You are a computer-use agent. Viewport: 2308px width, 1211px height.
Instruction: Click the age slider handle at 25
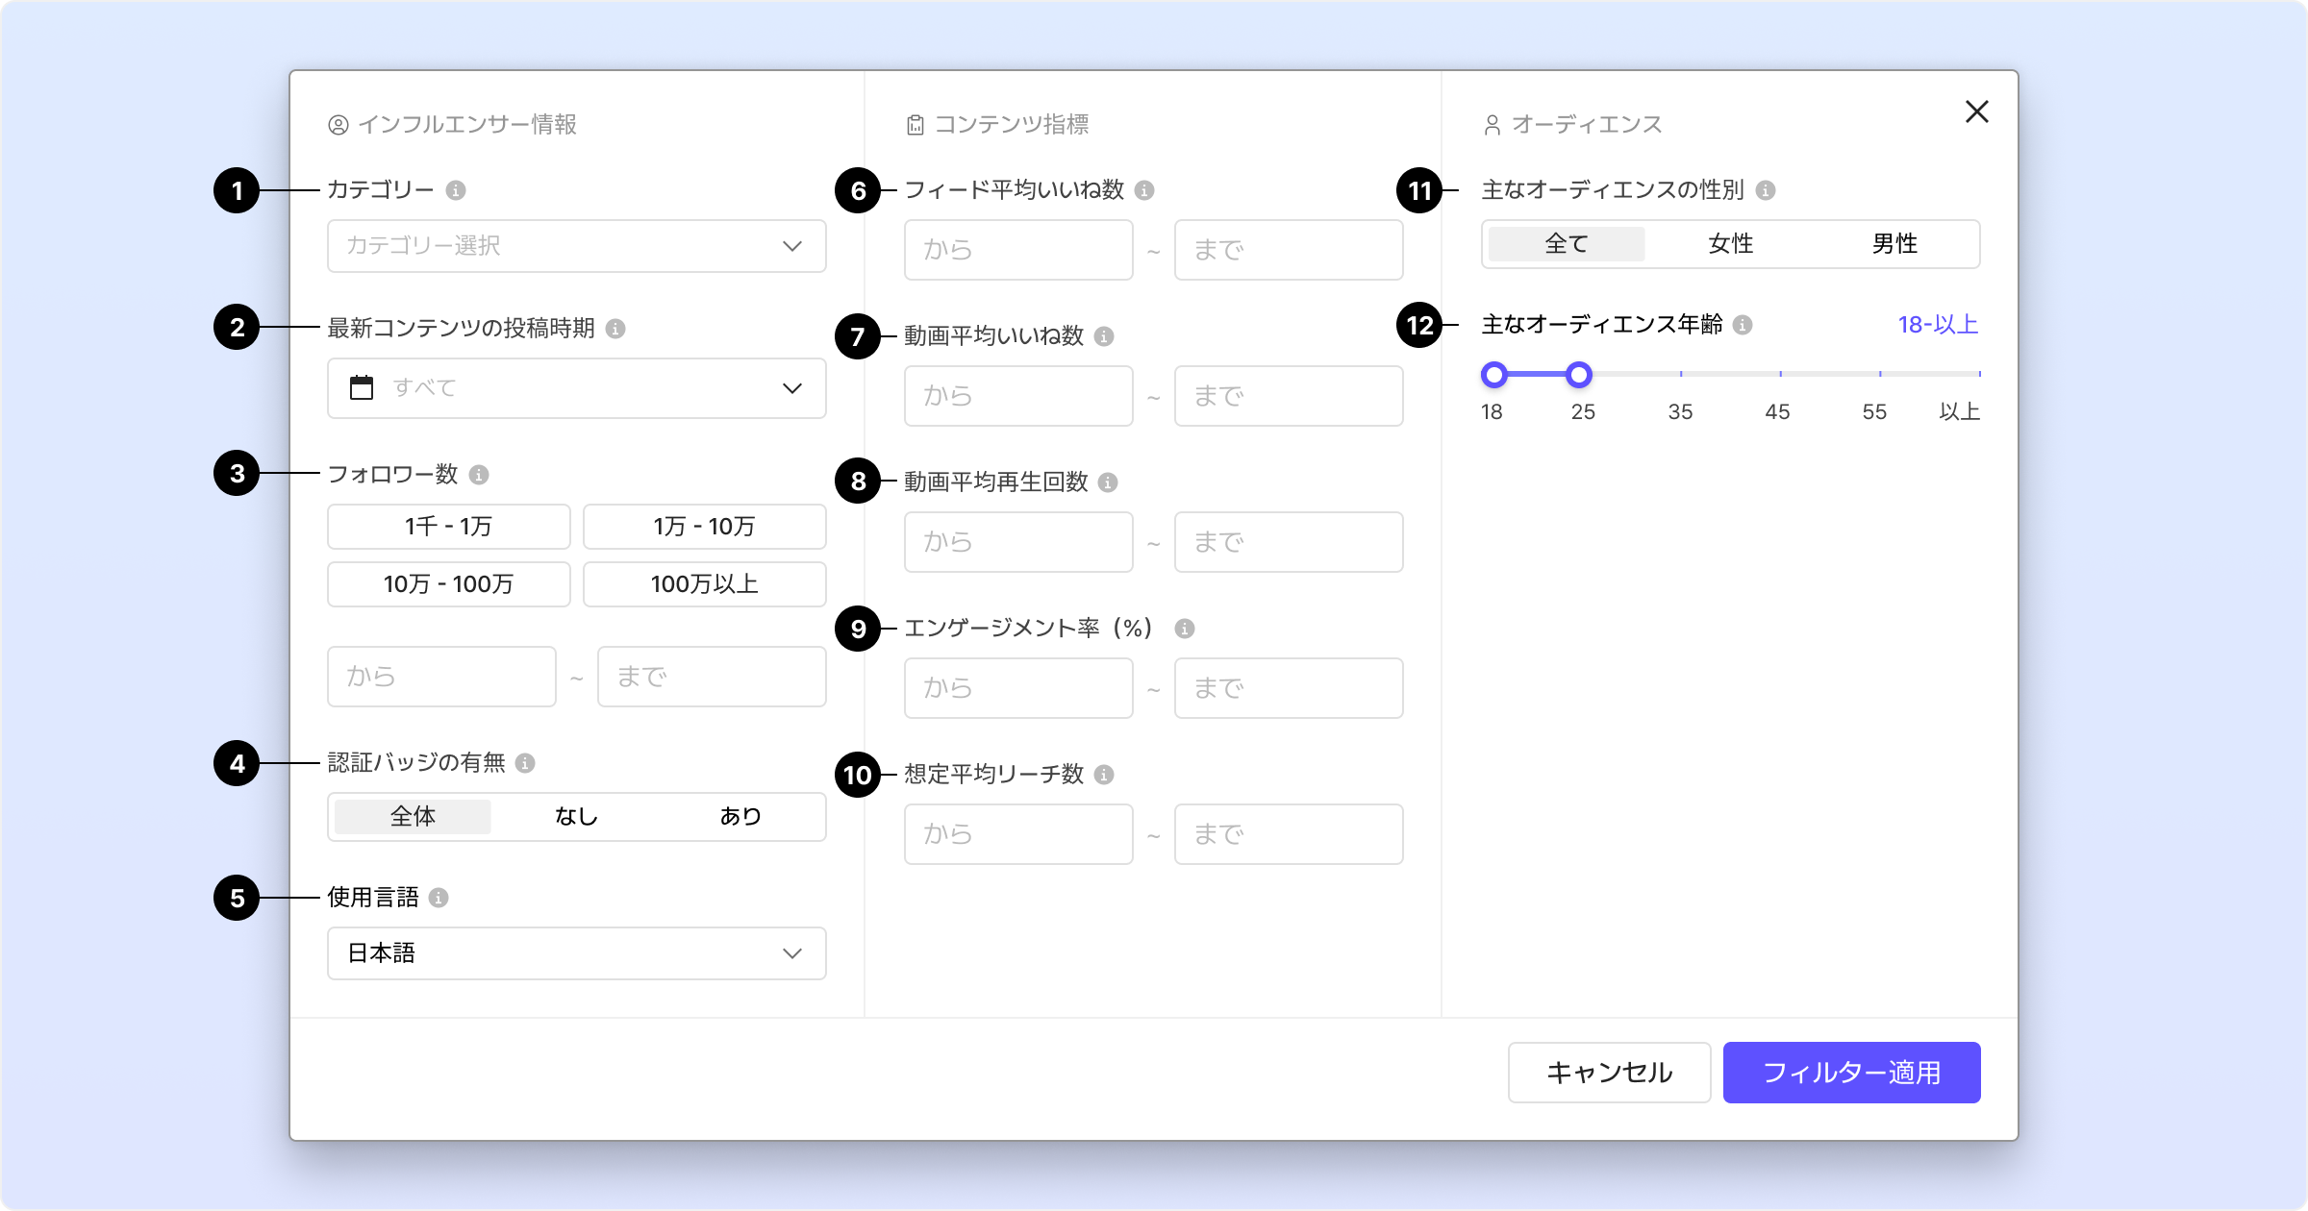(x=1579, y=375)
